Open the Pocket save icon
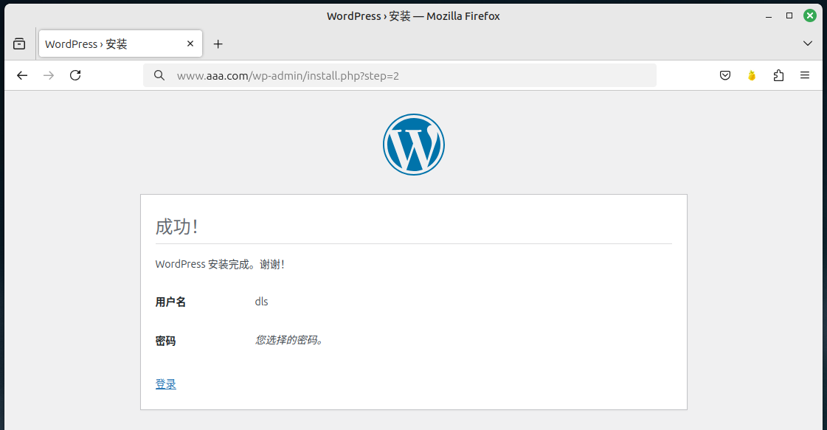 pos(725,75)
